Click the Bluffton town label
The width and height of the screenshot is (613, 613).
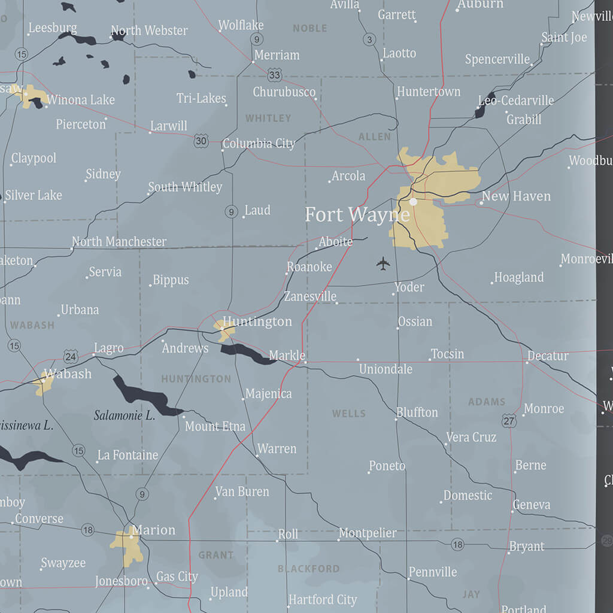coord(418,412)
